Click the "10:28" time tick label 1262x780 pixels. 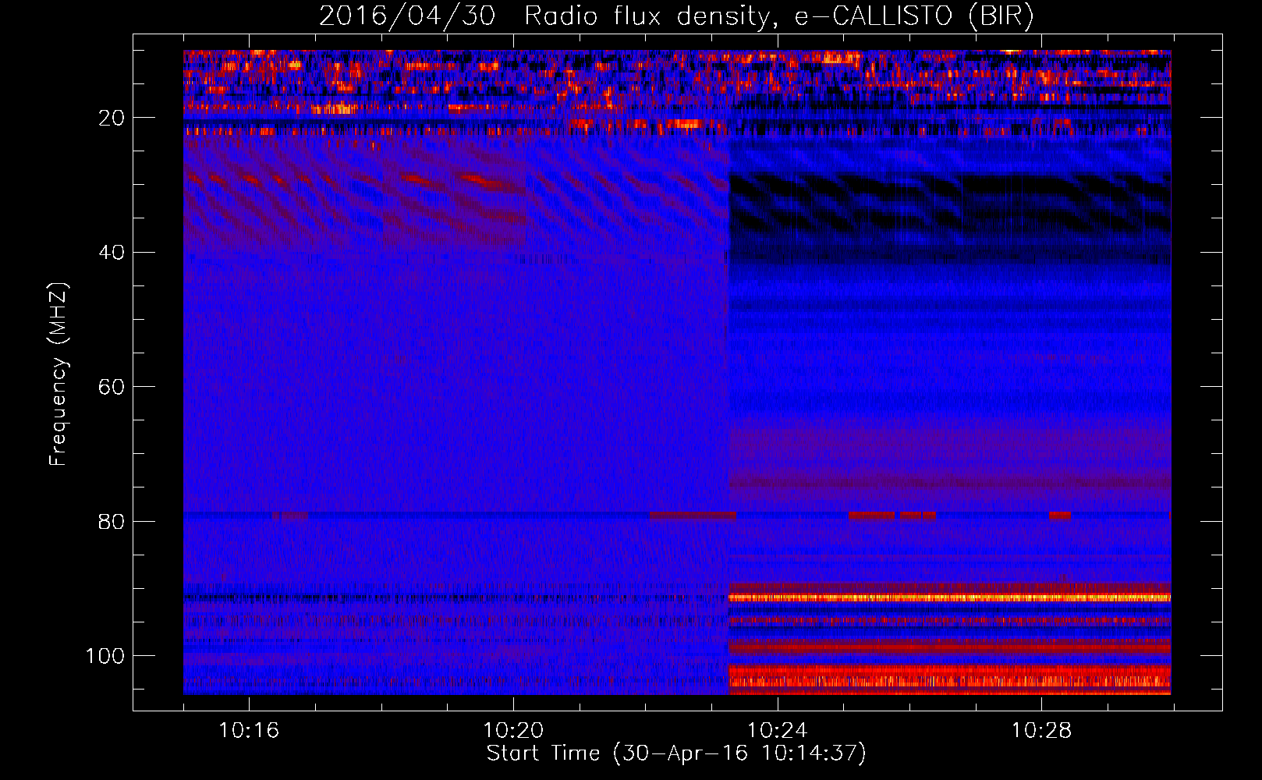point(1041,731)
